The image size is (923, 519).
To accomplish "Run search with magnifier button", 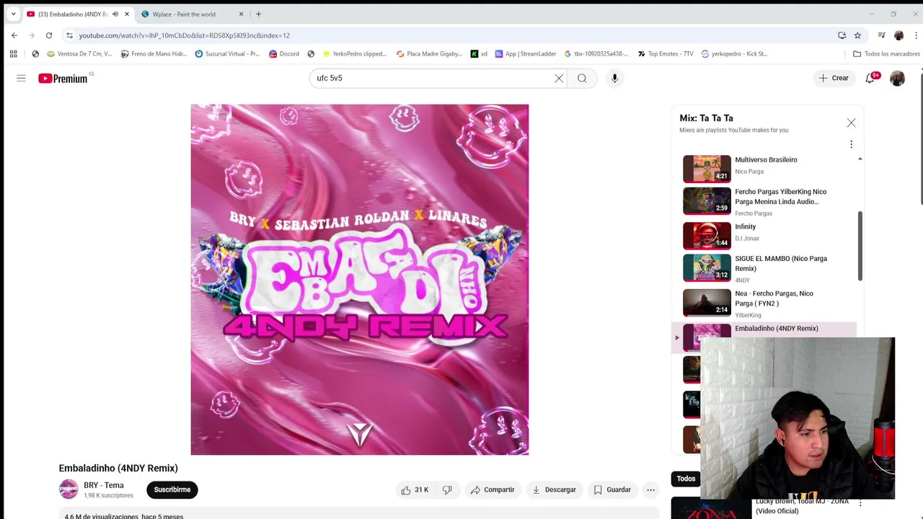I will (x=582, y=78).
